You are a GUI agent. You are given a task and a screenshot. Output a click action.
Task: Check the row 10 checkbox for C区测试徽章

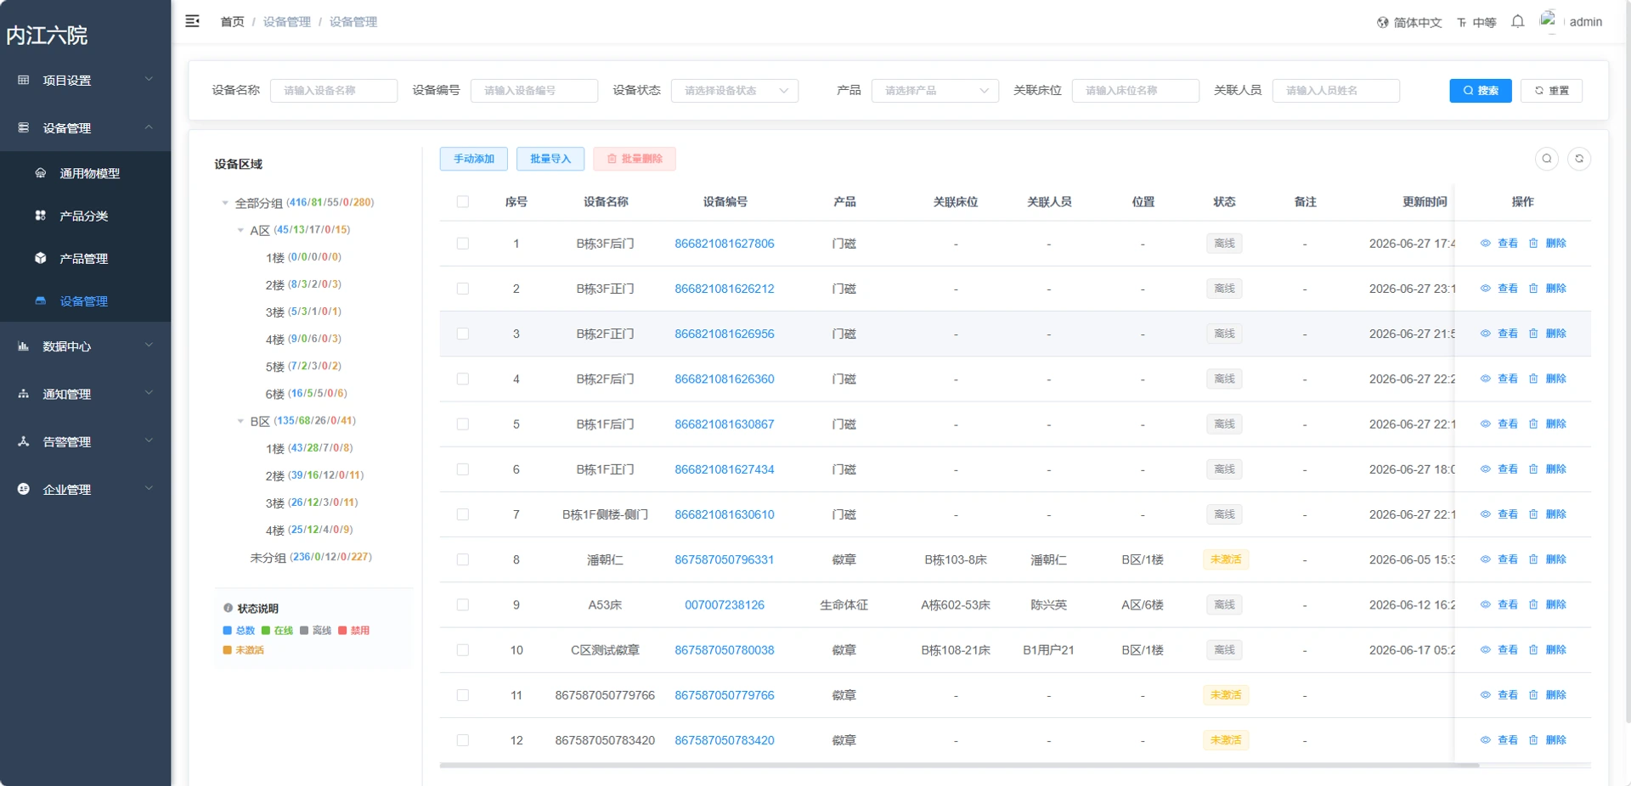(x=463, y=649)
